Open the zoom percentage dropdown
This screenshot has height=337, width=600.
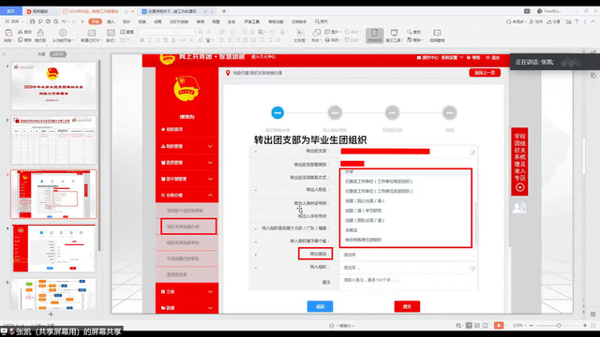[518, 325]
